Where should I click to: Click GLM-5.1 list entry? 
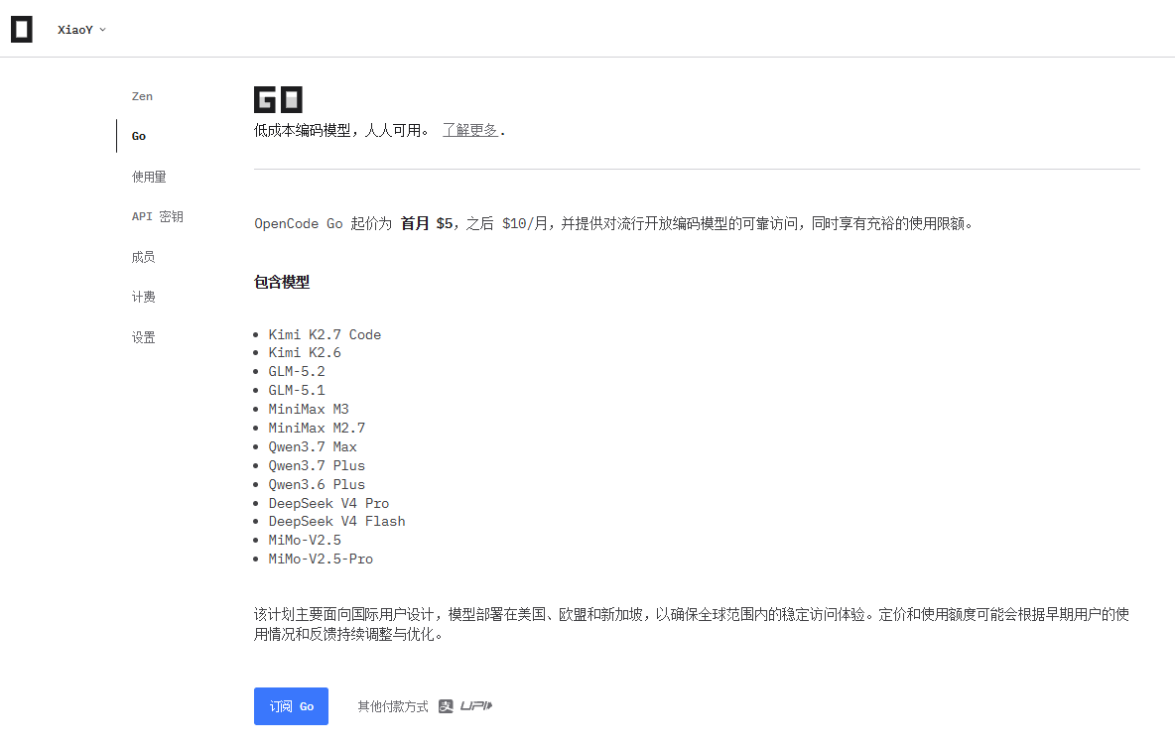(297, 390)
